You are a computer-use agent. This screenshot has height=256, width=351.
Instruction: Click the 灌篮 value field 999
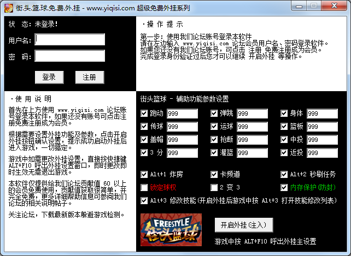252,153
